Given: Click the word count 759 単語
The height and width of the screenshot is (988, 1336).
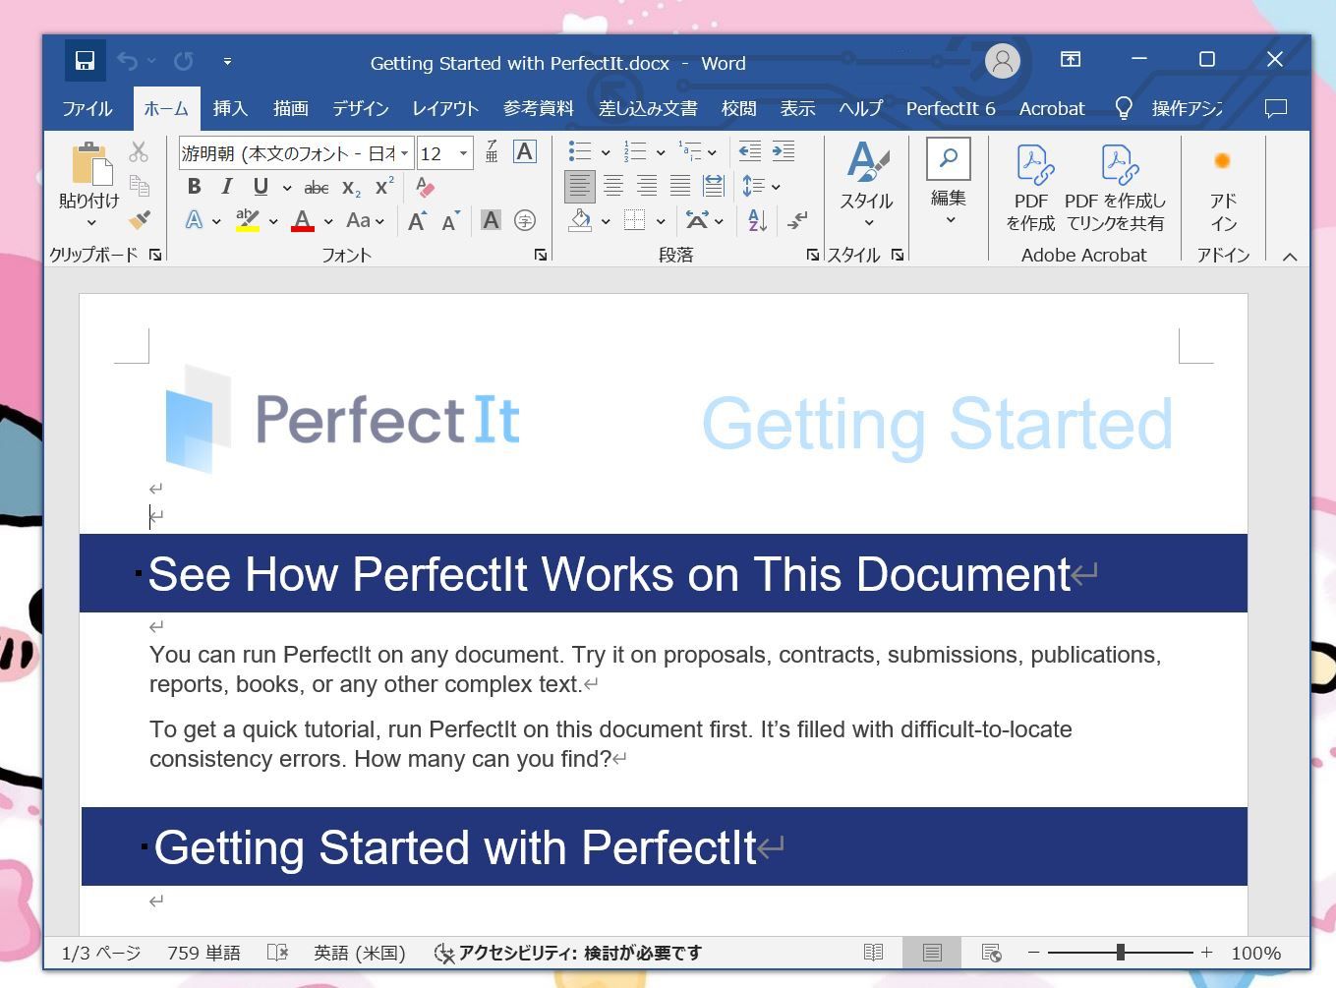Looking at the screenshot, I should pyautogui.click(x=203, y=953).
